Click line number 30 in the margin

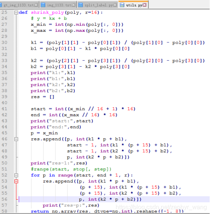5,42
